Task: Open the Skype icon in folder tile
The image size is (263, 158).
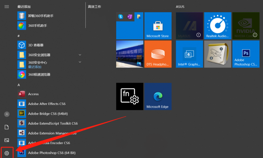Action: [x=121, y=17]
